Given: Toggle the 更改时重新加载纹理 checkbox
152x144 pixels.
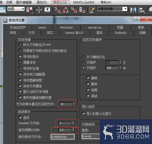Looking at the screenshot, I should [x=20, y=97].
